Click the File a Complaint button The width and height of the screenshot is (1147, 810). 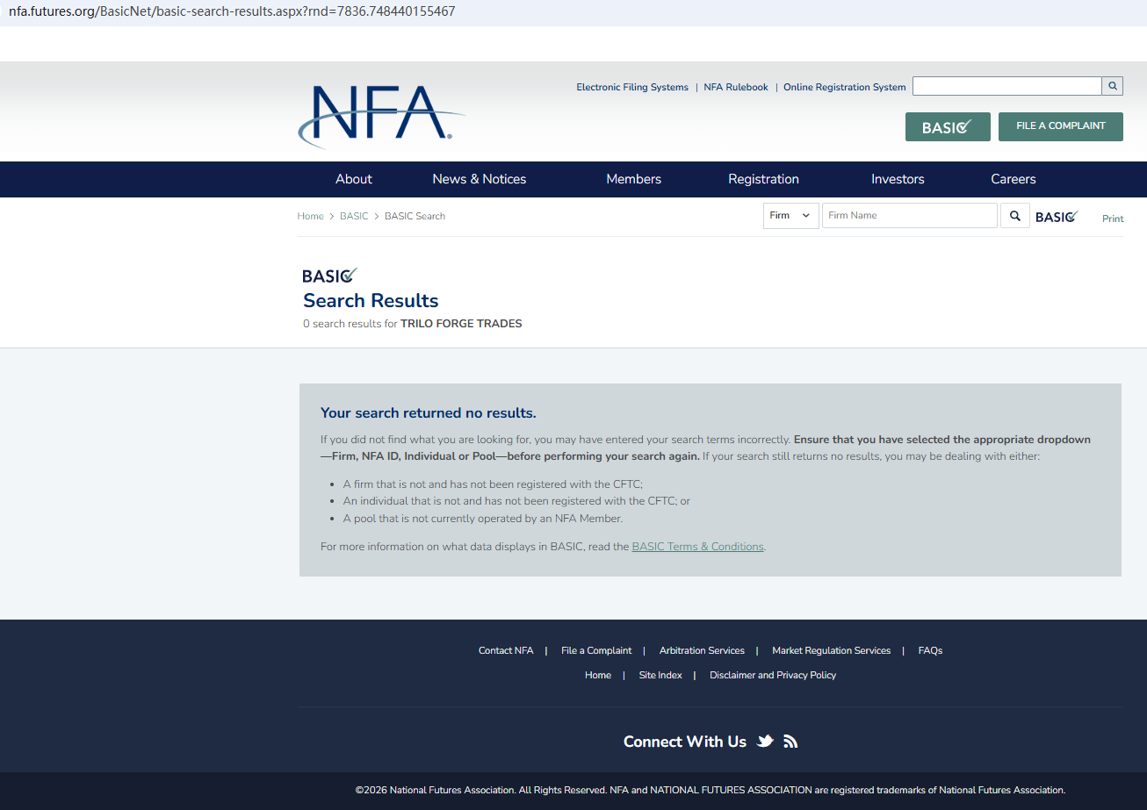pos(1061,126)
